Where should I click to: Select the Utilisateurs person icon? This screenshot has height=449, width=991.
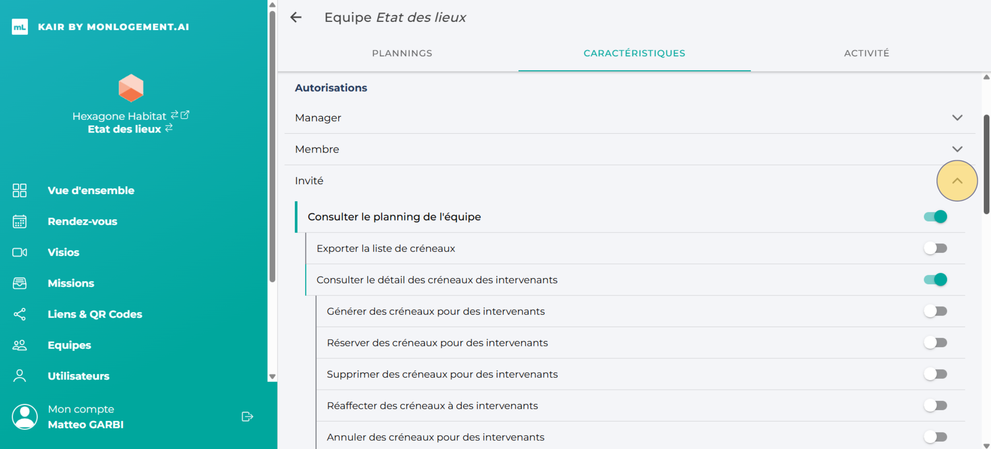(x=19, y=376)
